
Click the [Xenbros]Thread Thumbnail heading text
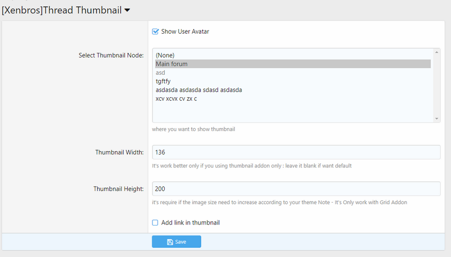pos(61,10)
